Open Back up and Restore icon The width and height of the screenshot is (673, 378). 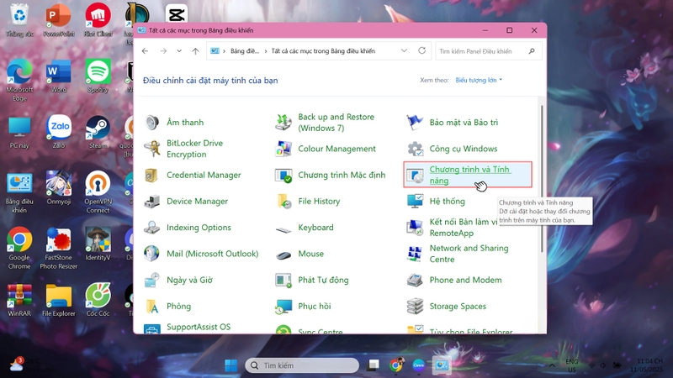tap(284, 123)
